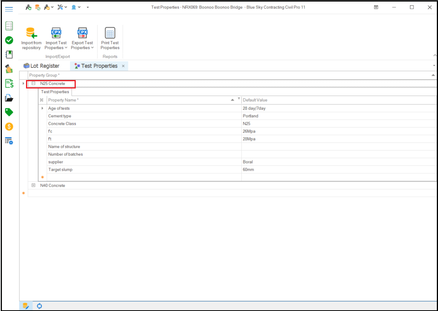Screen dimensions: 438x311
Task: Click the Import from repository icon
Action: pyautogui.click(x=31, y=33)
